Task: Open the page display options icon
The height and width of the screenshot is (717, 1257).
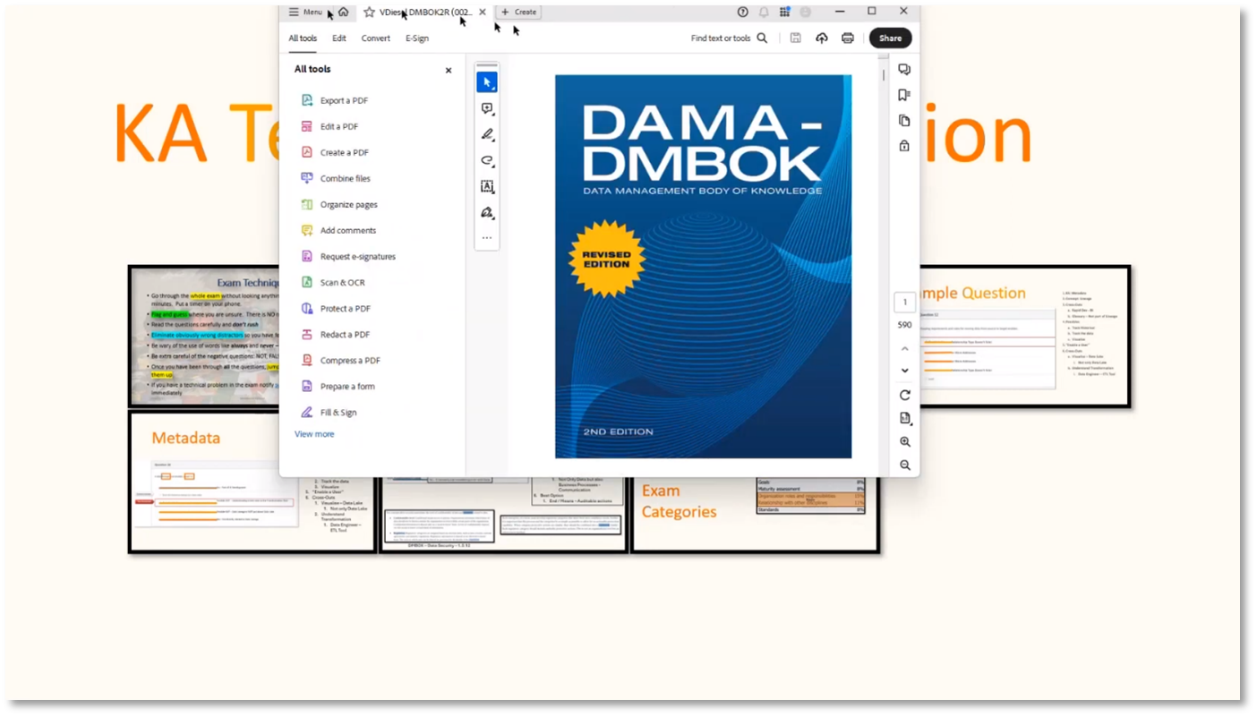Action: pyautogui.click(x=904, y=418)
